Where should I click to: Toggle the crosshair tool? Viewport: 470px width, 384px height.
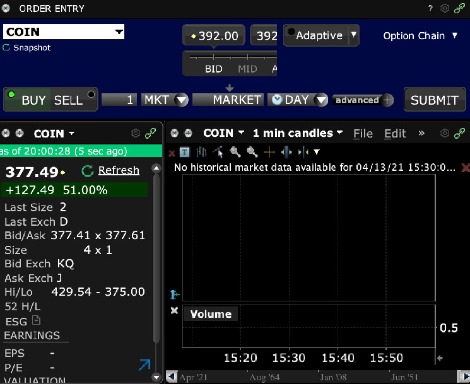point(269,152)
